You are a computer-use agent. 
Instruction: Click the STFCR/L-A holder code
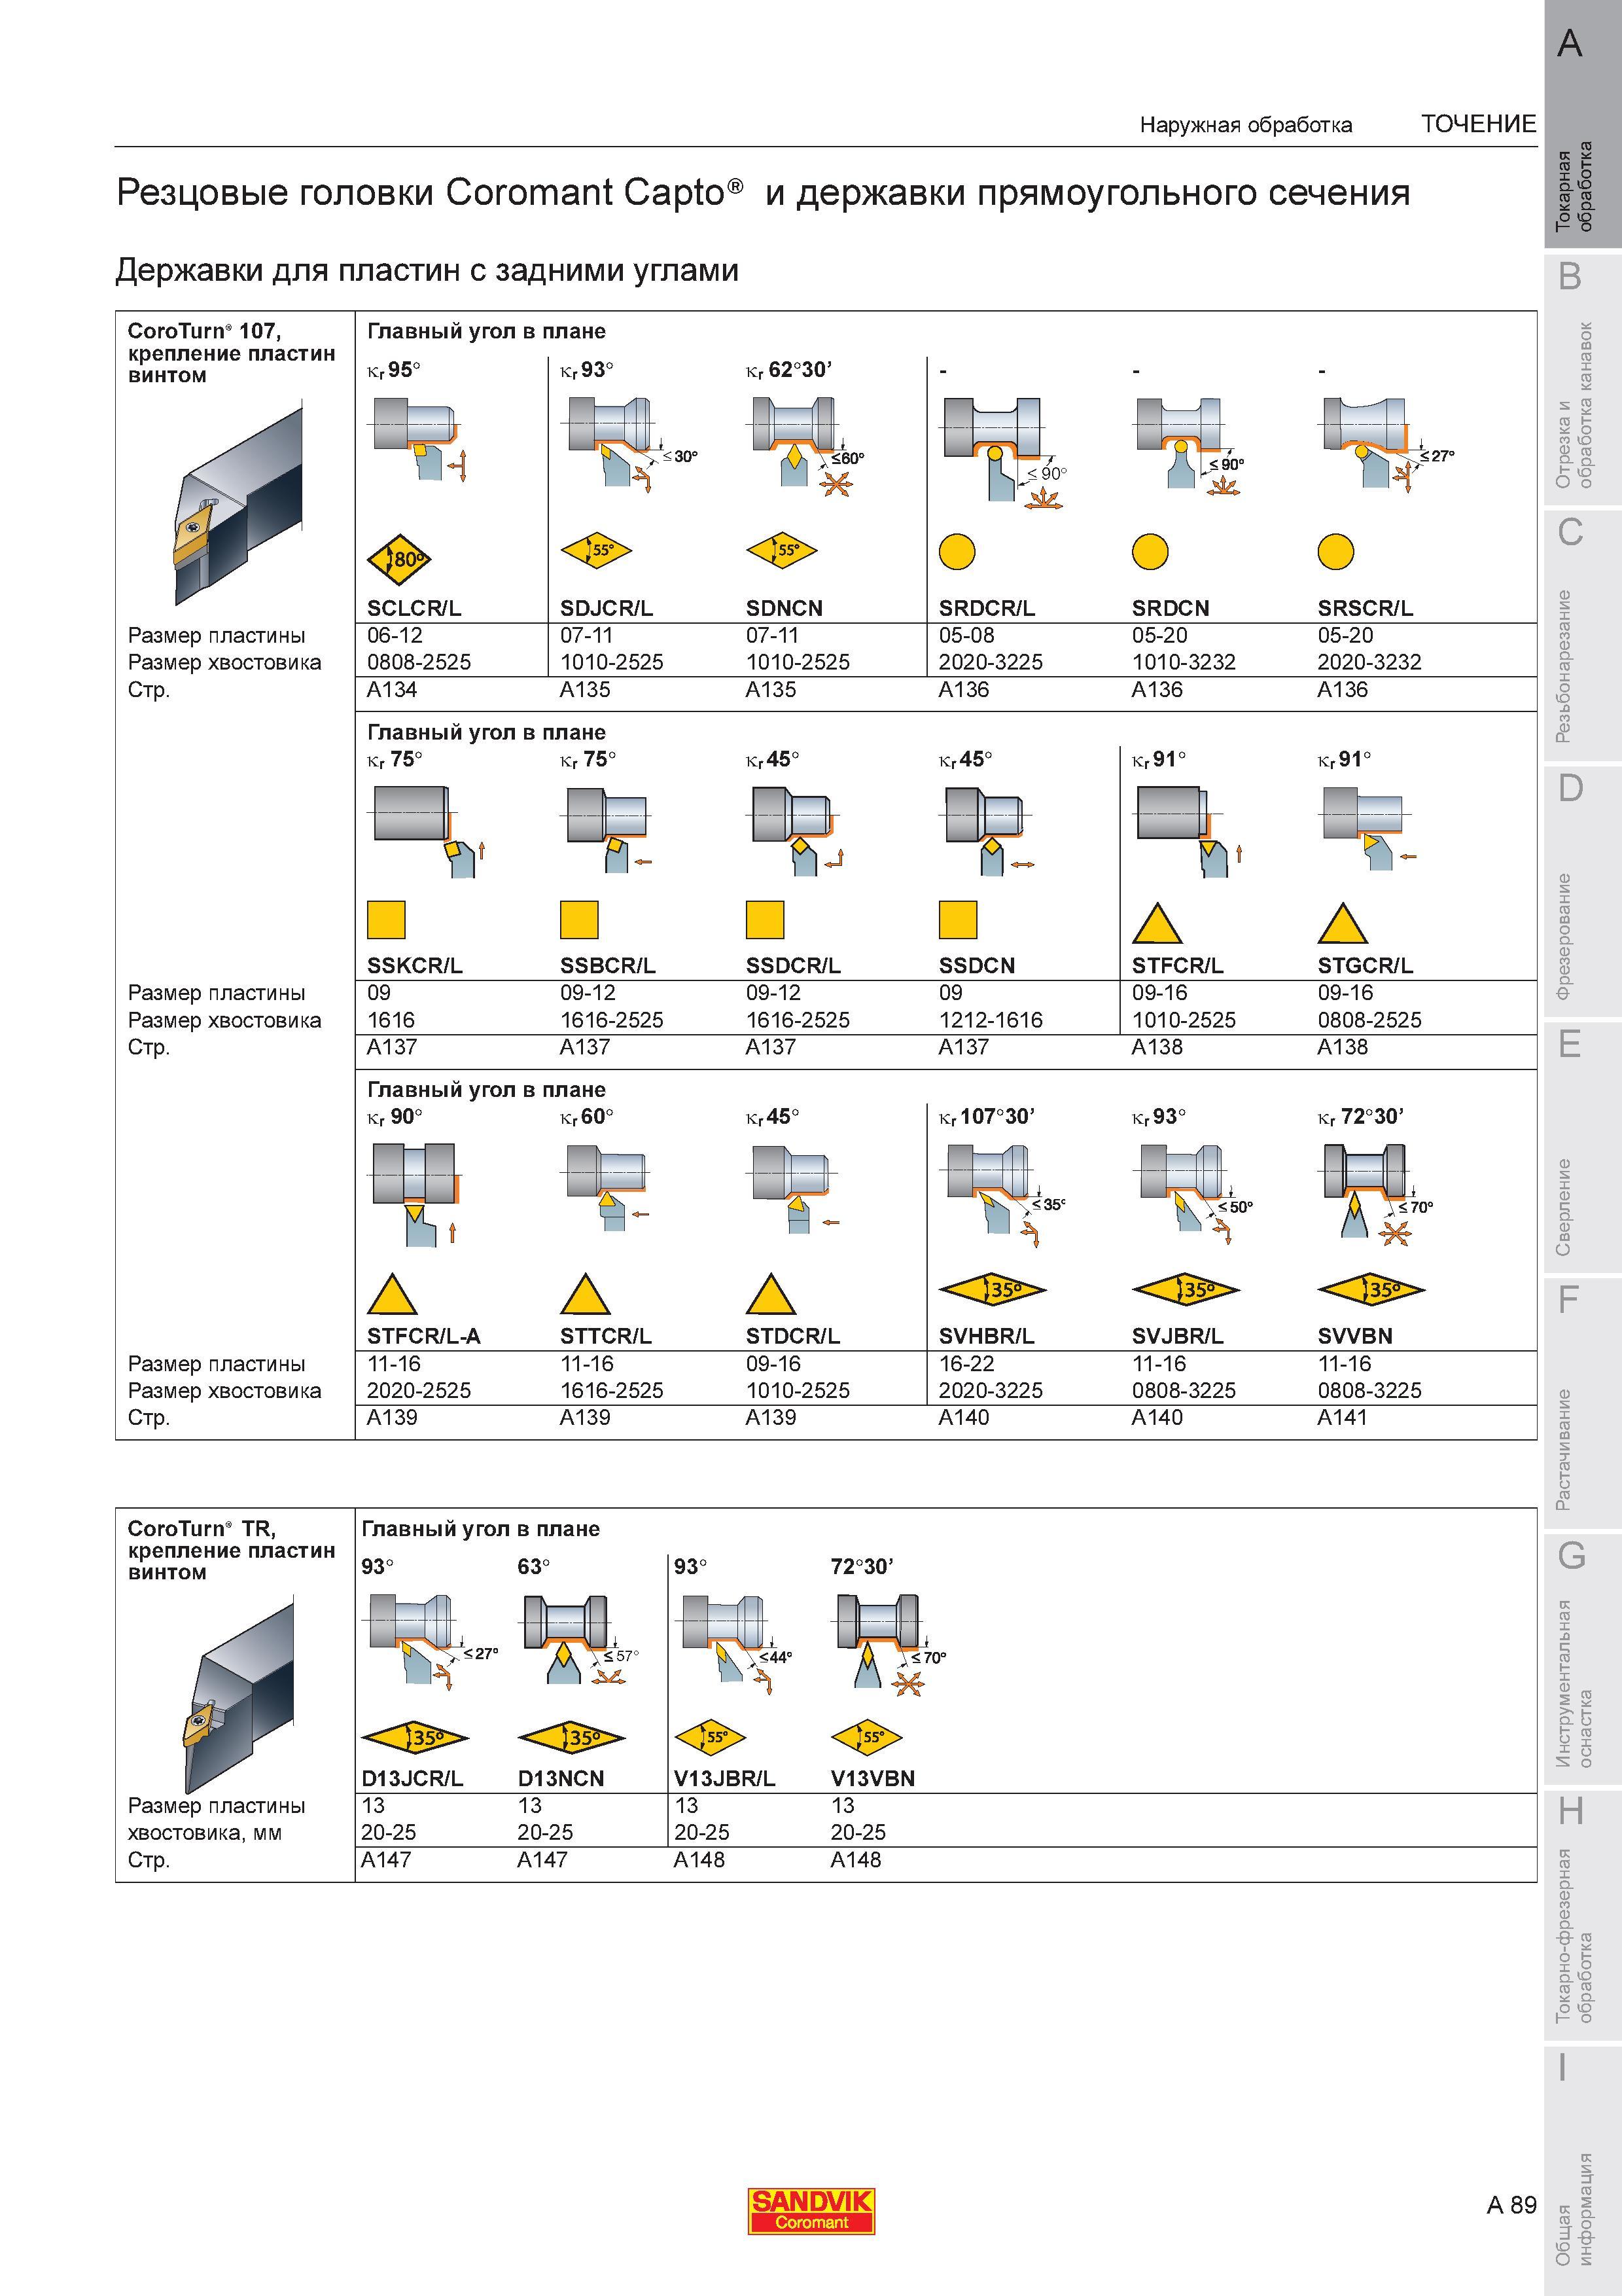[x=424, y=1336]
